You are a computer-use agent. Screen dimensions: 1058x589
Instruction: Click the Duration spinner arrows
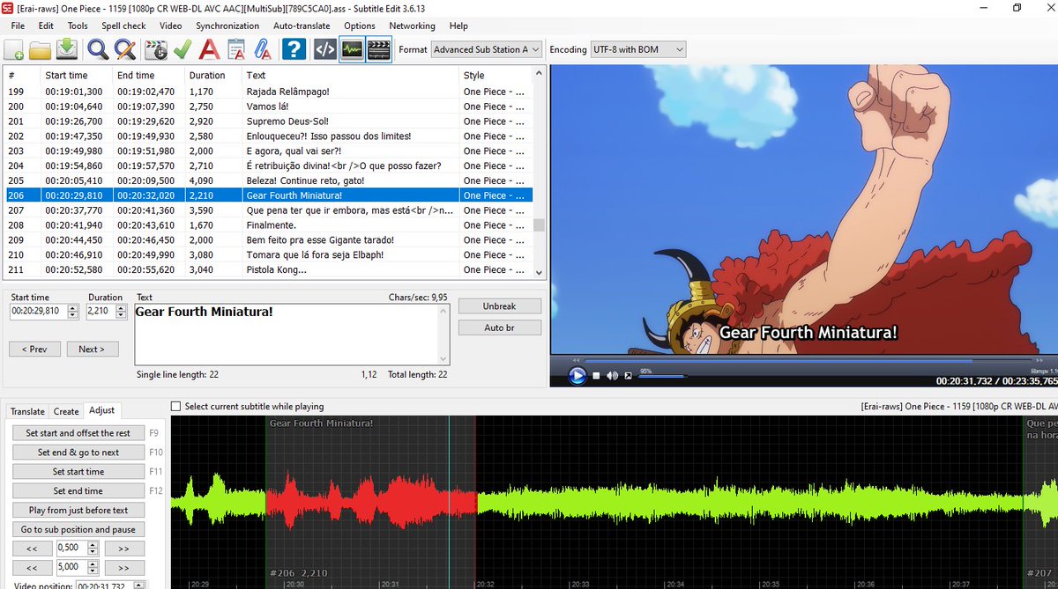click(121, 312)
